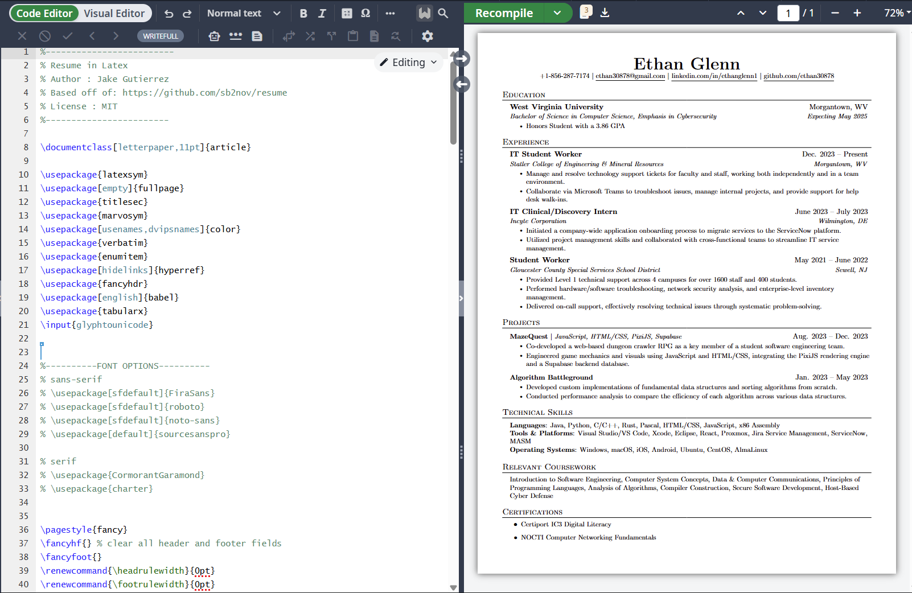The height and width of the screenshot is (593, 912).
Task: Click the page number input field
Action: [x=788, y=13]
